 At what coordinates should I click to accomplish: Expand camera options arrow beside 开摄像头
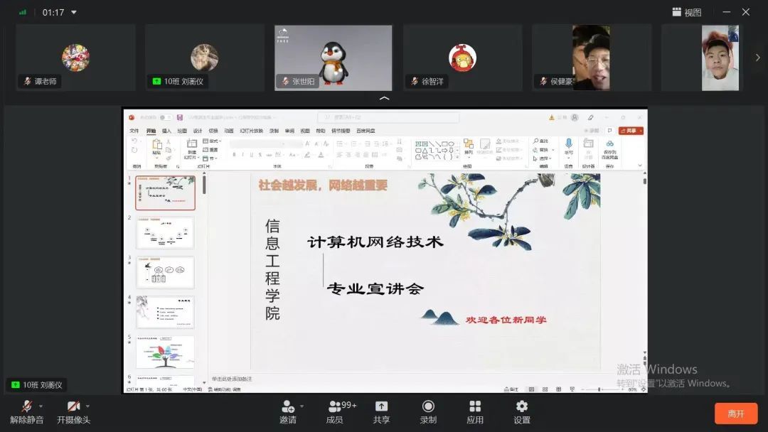click(x=87, y=406)
